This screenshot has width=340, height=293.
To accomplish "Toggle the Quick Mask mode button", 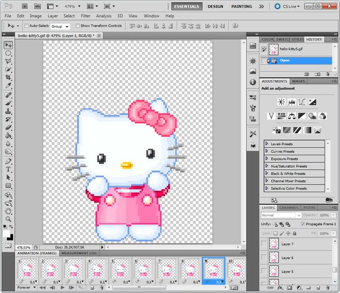I will pyautogui.click(x=8, y=246).
